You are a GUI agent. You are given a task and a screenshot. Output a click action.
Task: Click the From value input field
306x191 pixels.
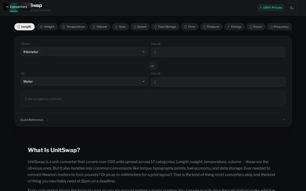(218, 52)
